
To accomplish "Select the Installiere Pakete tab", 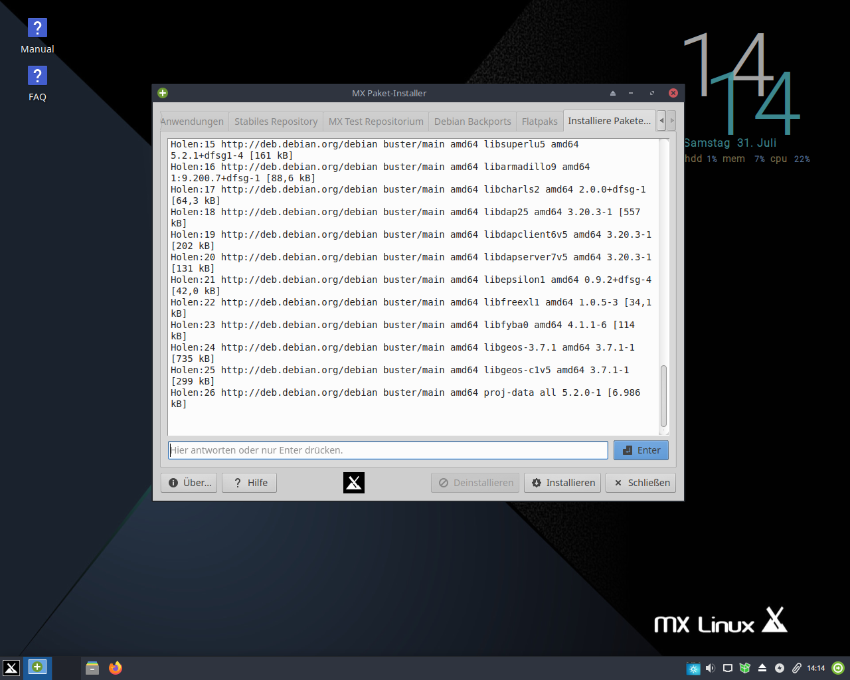I will click(x=610, y=121).
